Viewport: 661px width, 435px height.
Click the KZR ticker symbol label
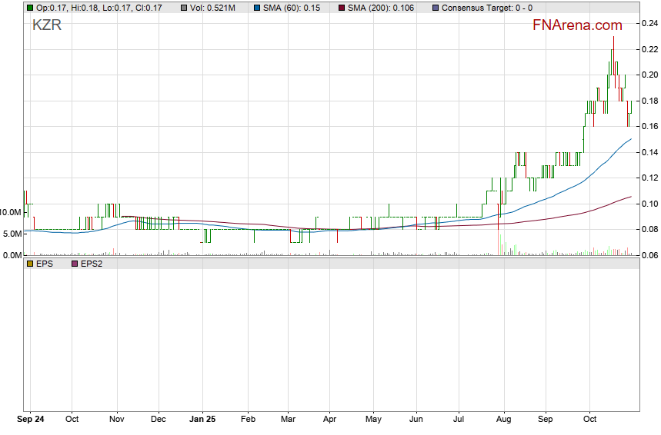46,25
